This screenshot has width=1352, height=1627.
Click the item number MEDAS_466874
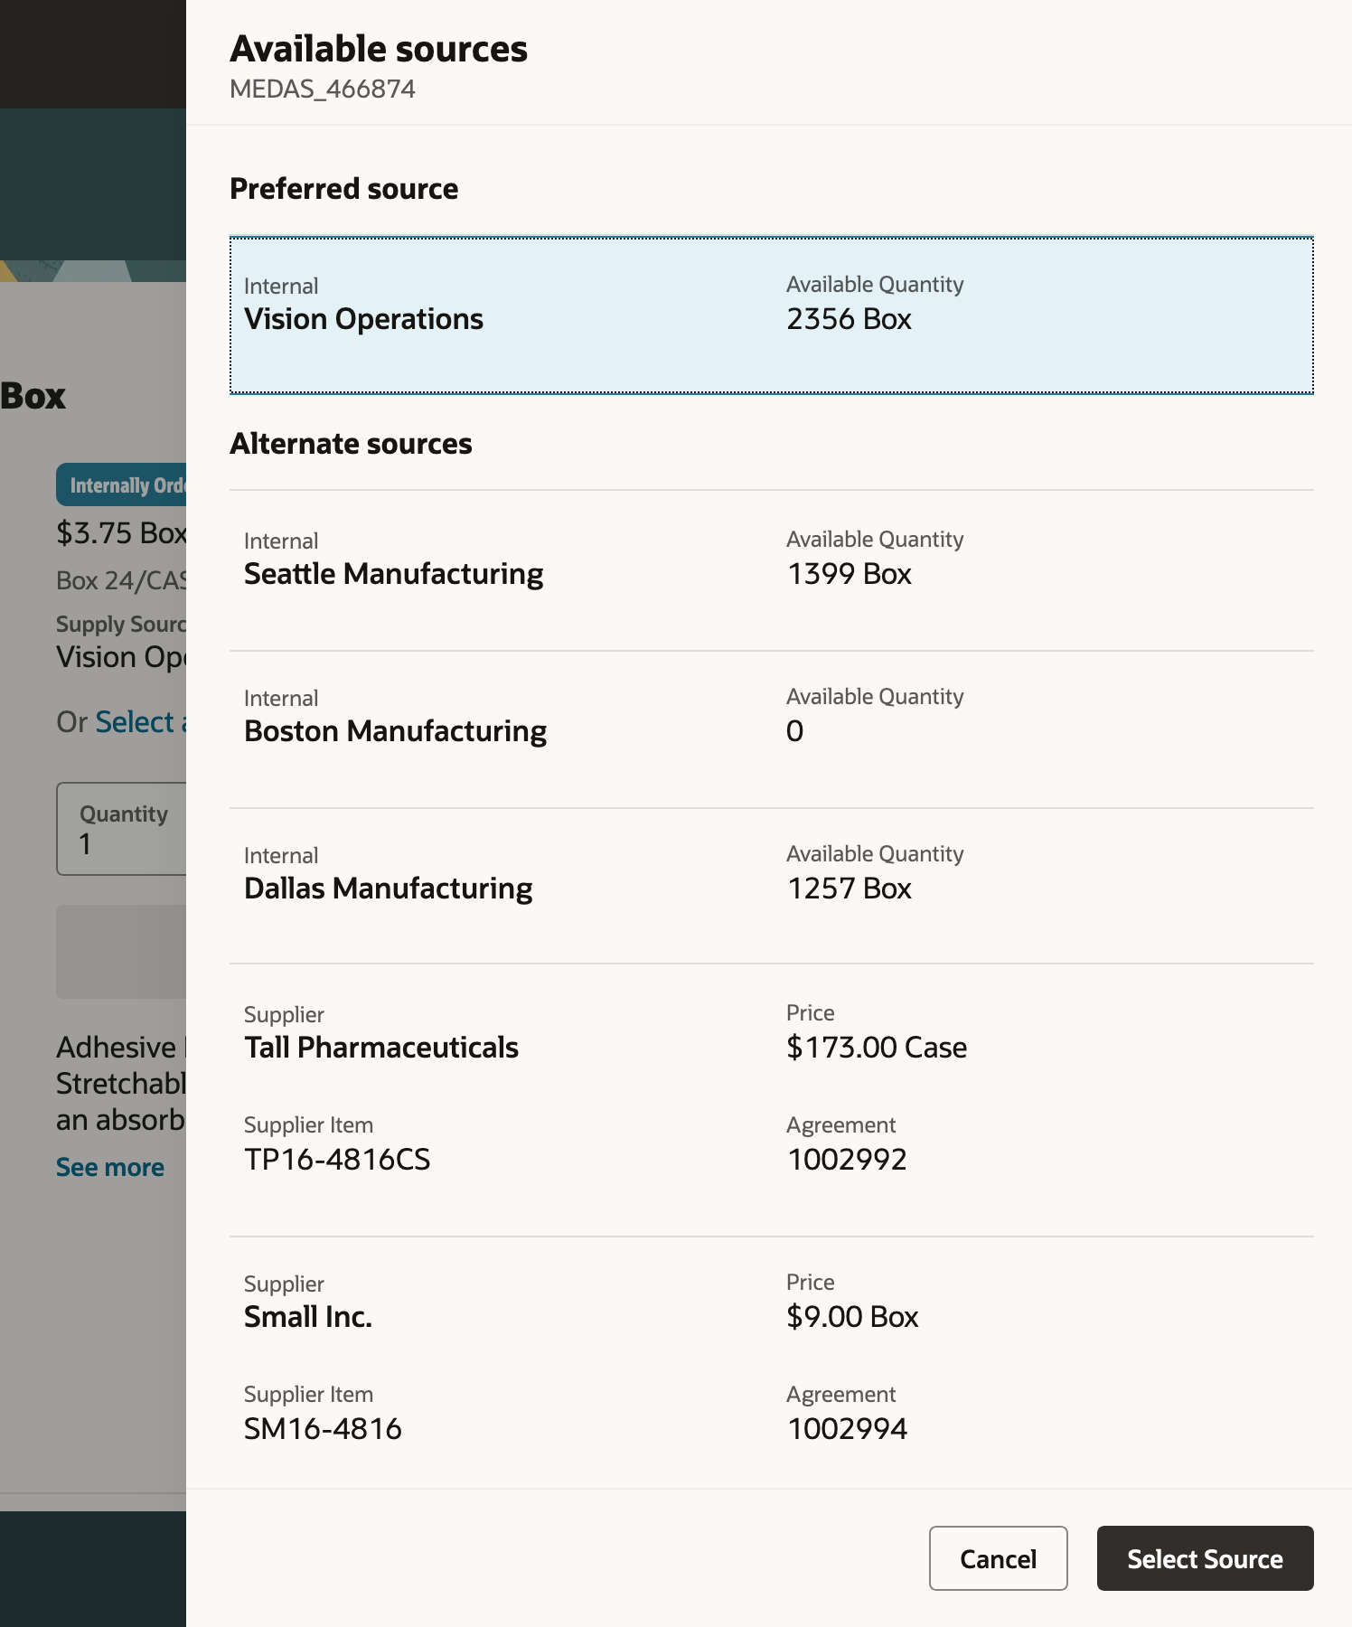[x=323, y=89]
